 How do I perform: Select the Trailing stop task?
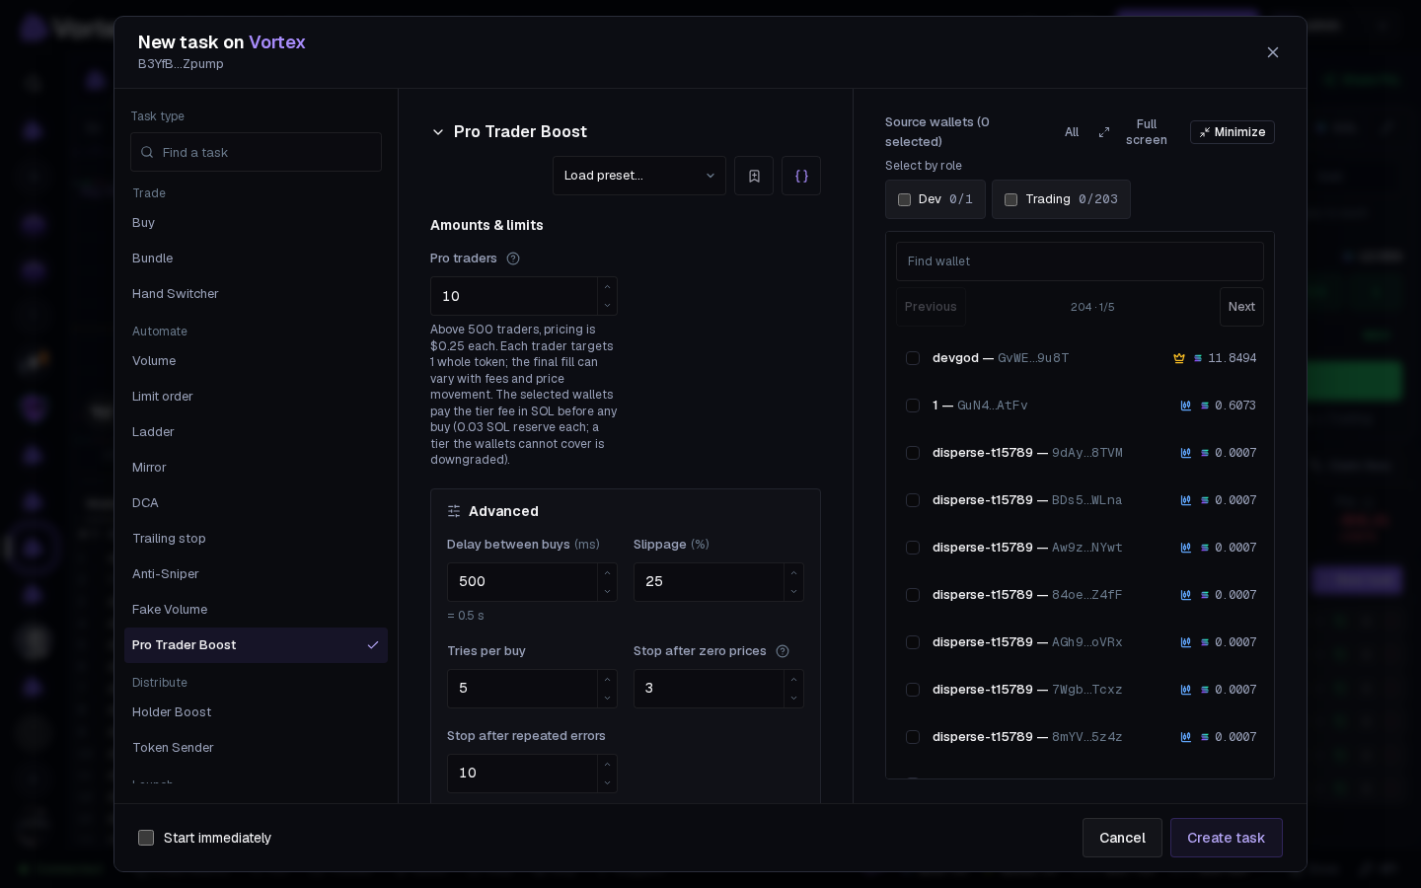coord(256,539)
